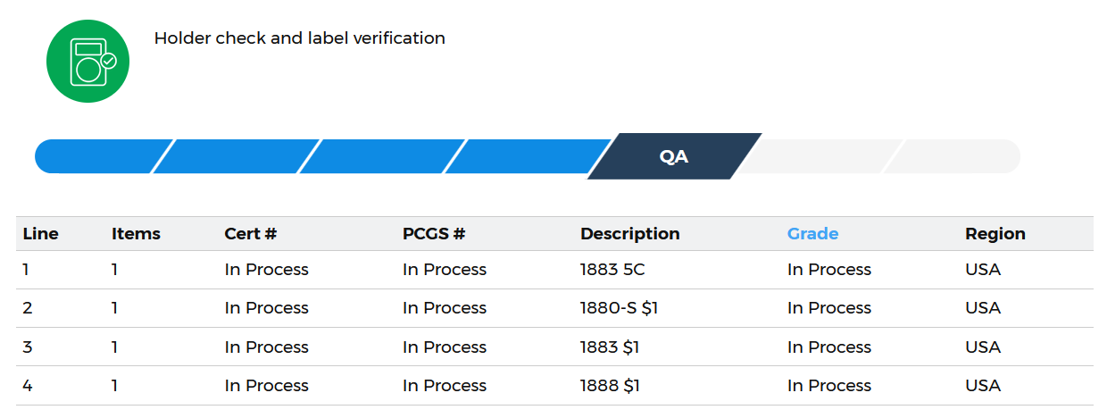
Task: Click the PCGS # column header
Action: [x=434, y=234]
